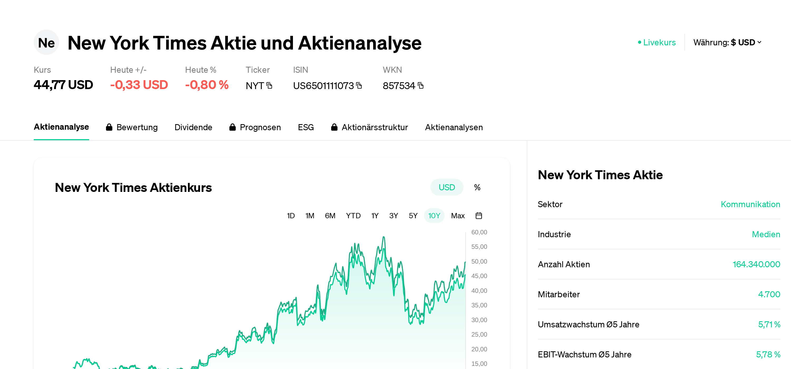Open the Kommunikation sector link
The image size is (791, 369).
[x=750, y=204]
